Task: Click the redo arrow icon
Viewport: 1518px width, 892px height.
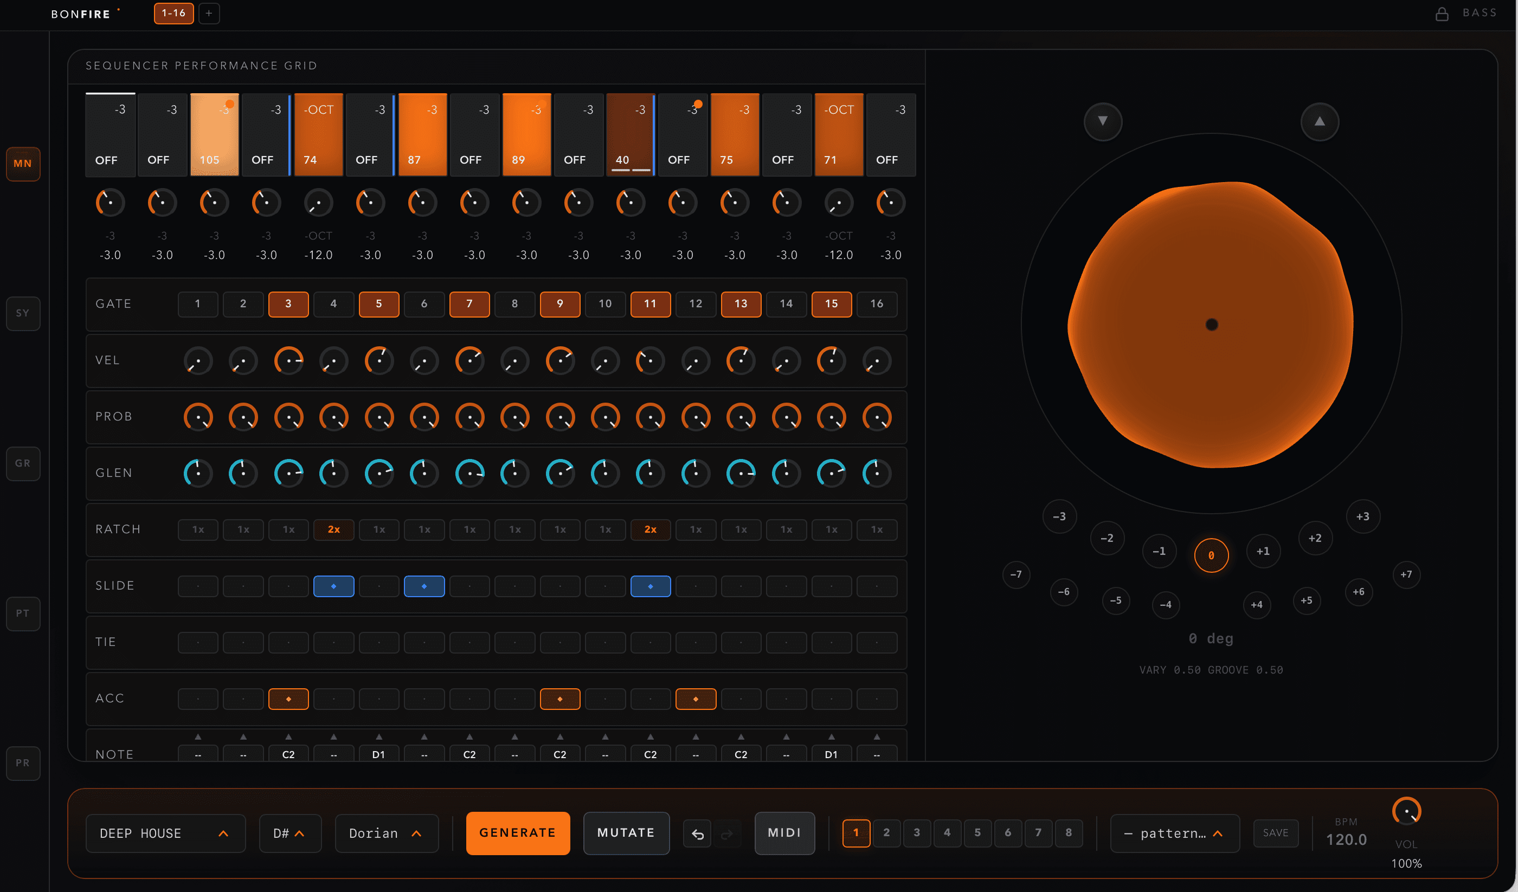Action: (x=727, y=833)
